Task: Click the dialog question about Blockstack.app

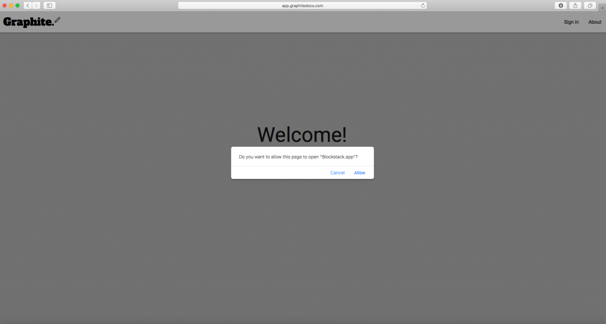Action: [298, 157]
